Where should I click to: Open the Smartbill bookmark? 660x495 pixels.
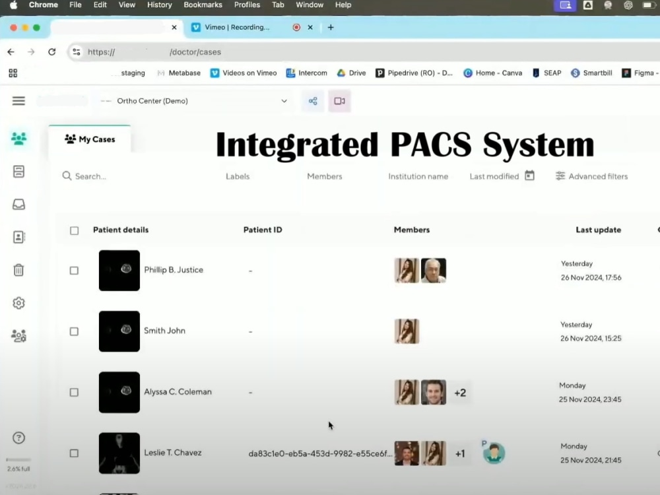591,73
